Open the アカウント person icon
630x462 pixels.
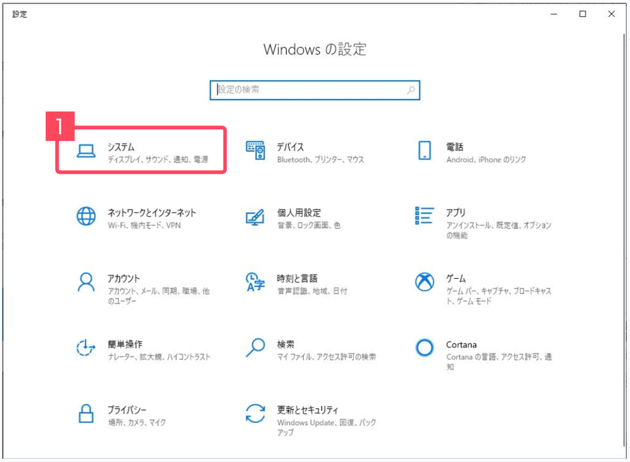pyautogui.click(x=86, y=282)
